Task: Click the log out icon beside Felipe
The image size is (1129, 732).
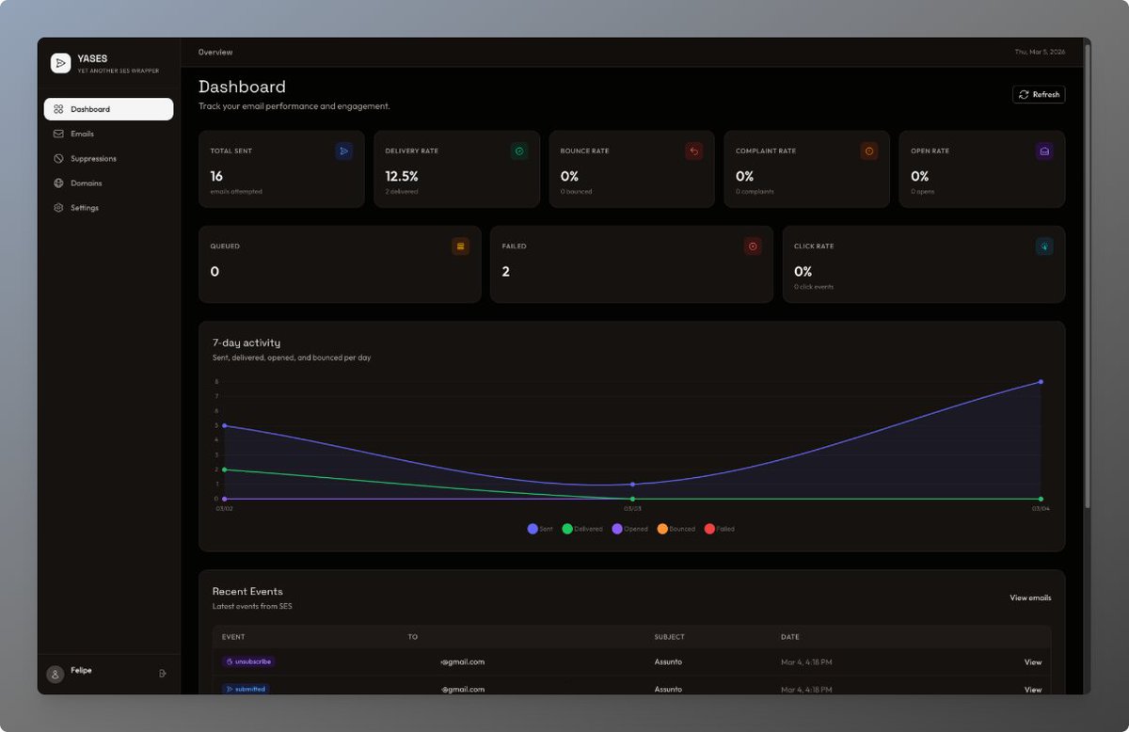Action: click(163, 673)
